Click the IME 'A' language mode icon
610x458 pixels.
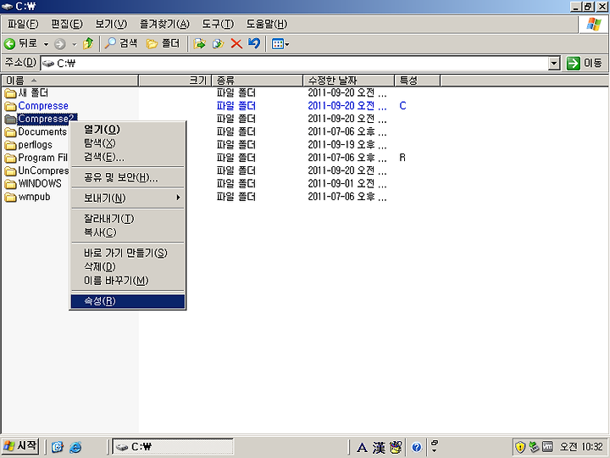click(x=362, y=448)
